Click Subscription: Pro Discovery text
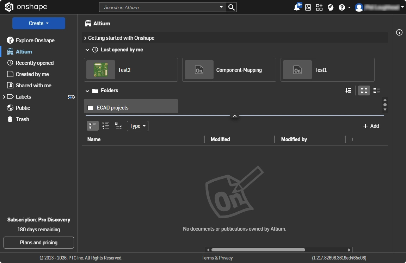The width and height of the screenshot is (406, 263). tap(38, 220)
